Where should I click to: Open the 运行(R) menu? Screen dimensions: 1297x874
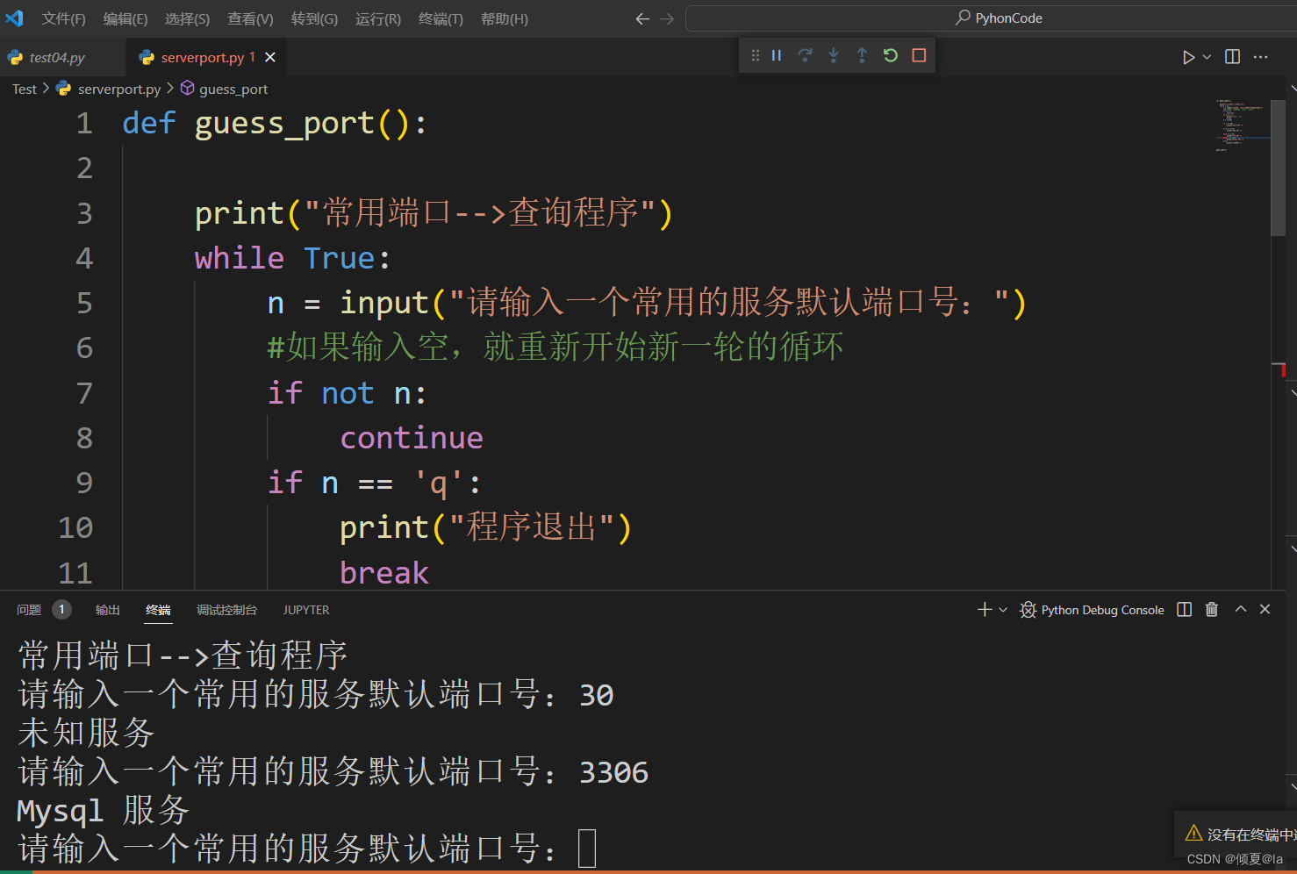click(x=377, y=18)
